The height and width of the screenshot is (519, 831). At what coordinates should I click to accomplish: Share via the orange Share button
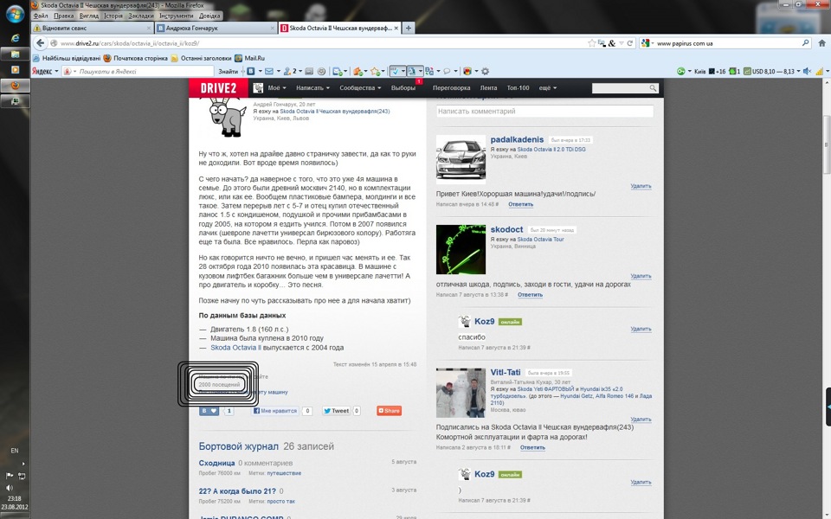click(x=389, y=410)
